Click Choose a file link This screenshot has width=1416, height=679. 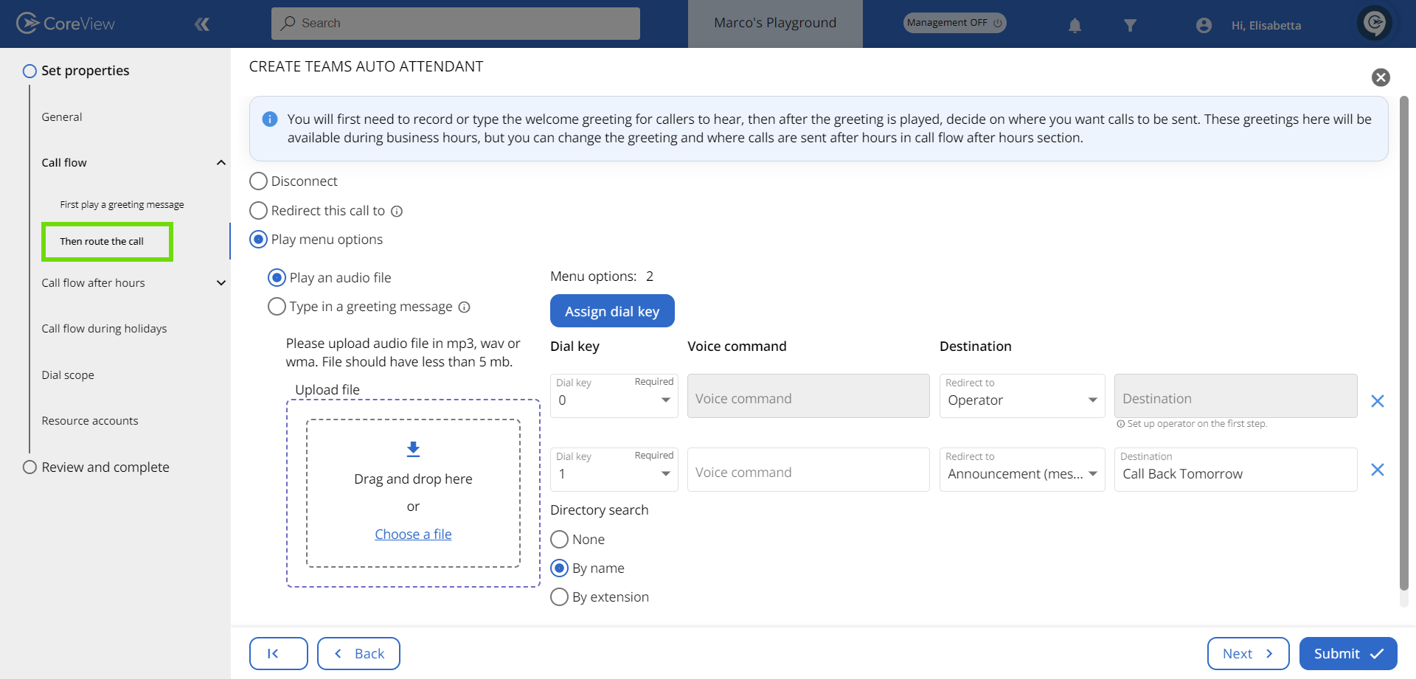tap(413, 535)
